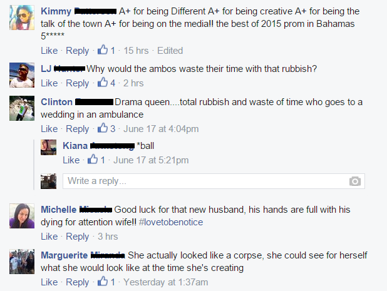Click the thumbs-up icon on Kimmy's comment
Image resolution: width=387 pixels, height=291 pixels.
click(103, 50)
